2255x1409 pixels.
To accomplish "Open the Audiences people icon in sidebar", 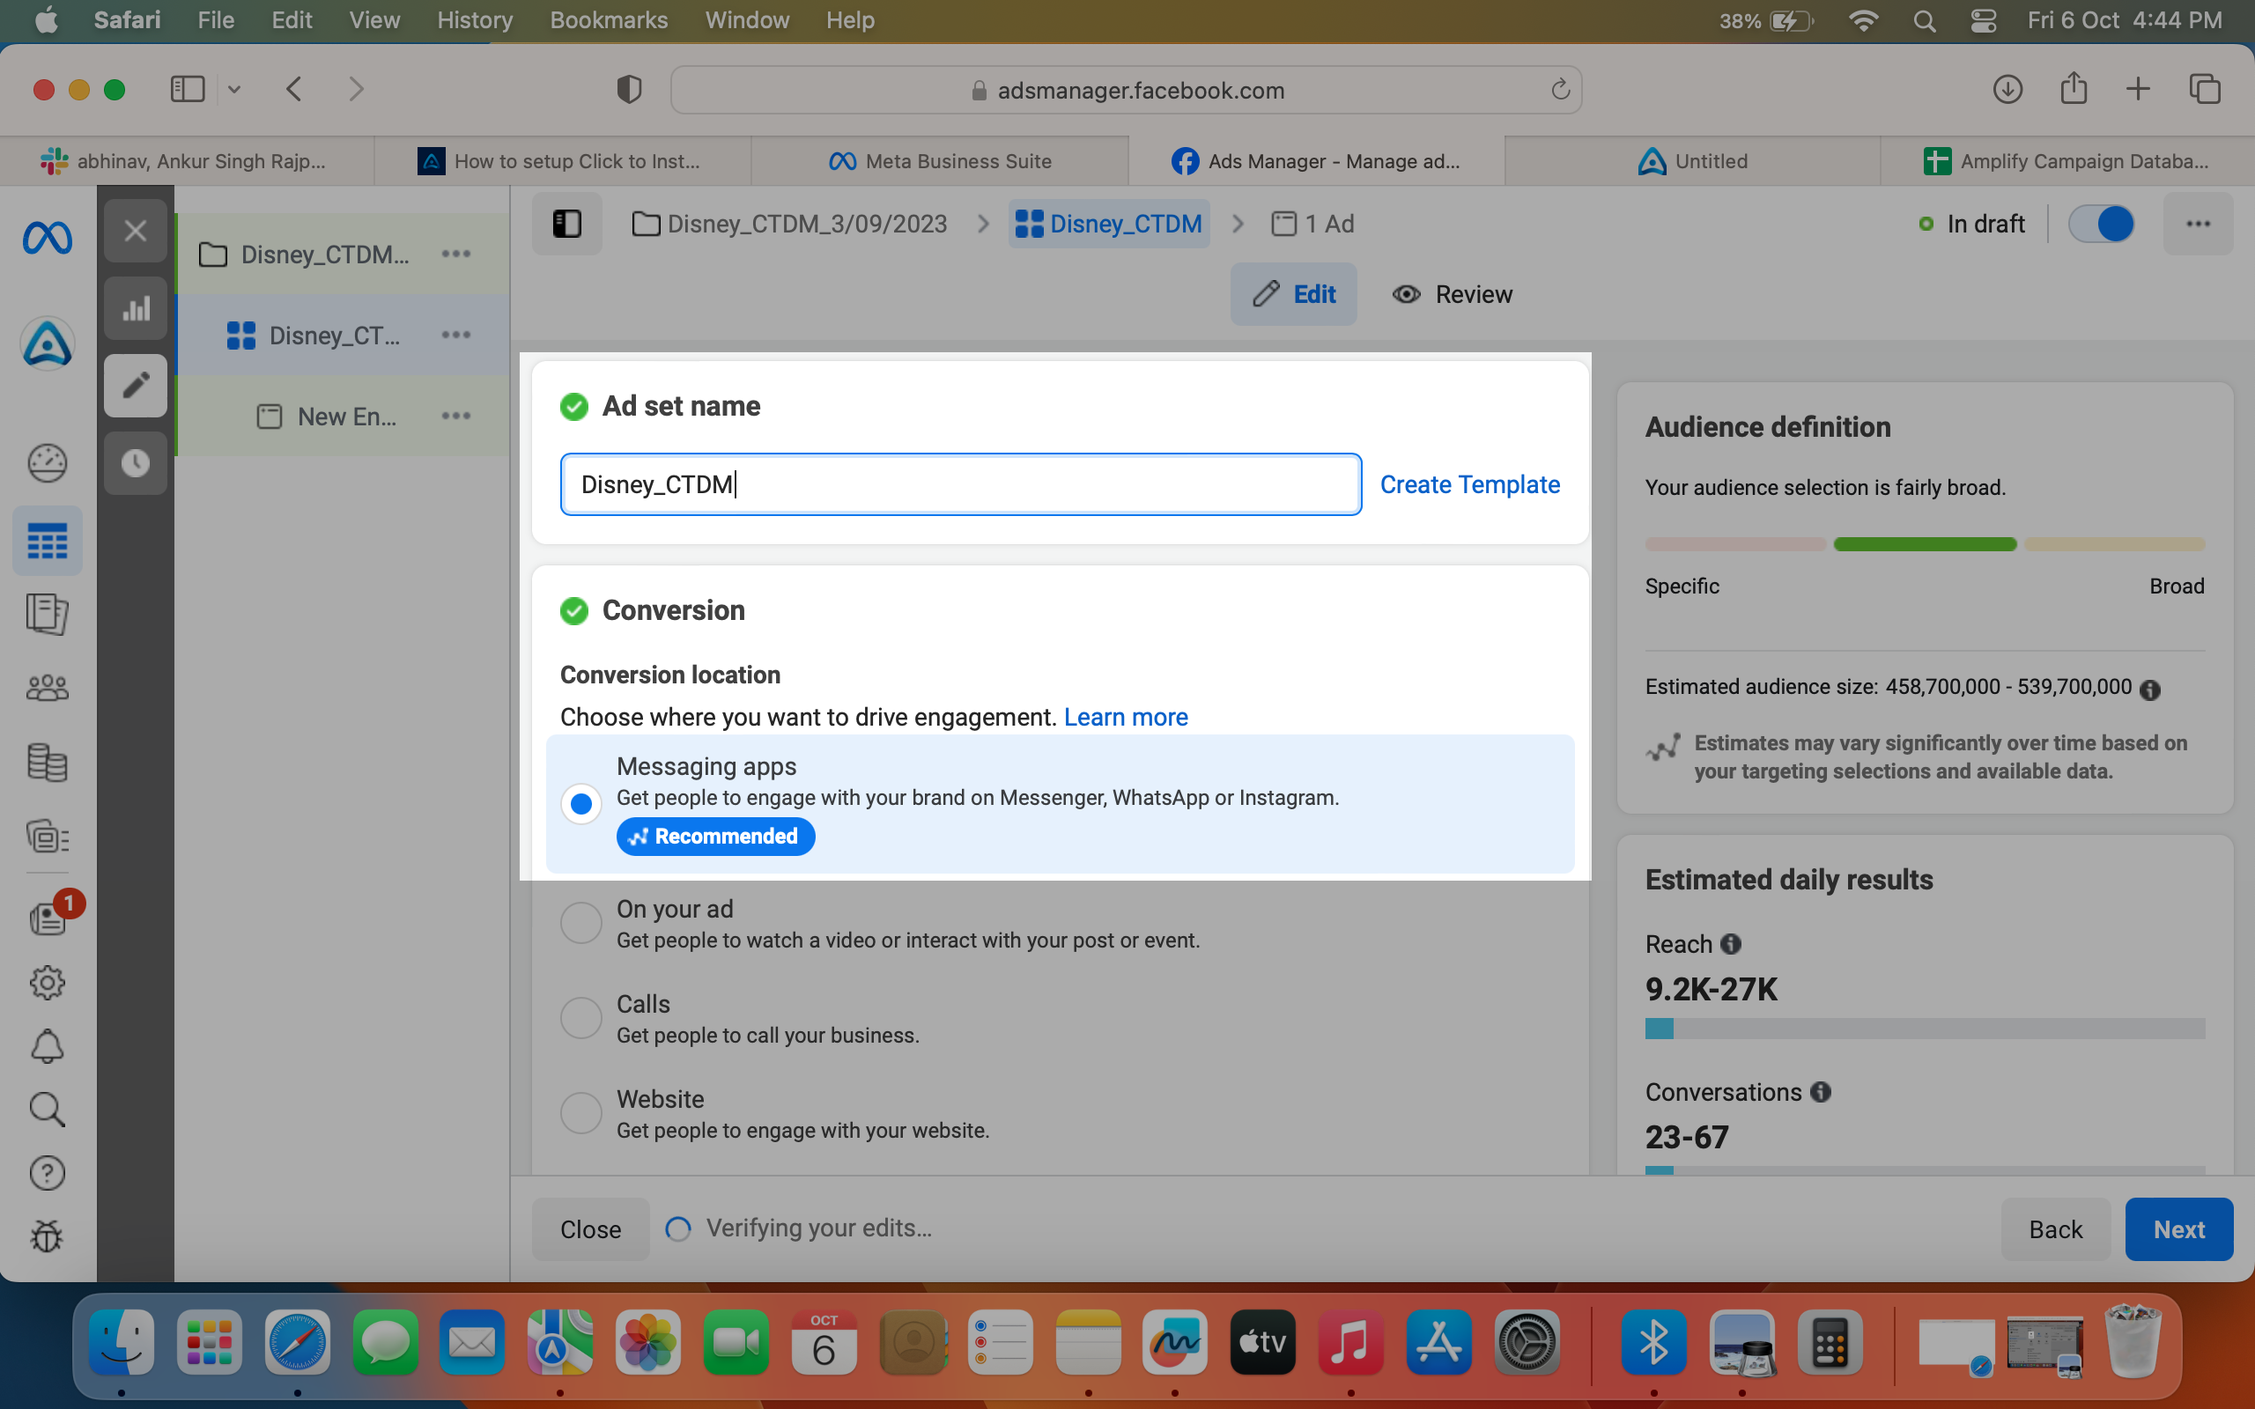I will 47,689.
